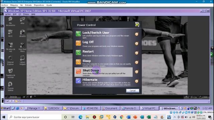Select the Internet Explorer desktop icon

point(10,60)
